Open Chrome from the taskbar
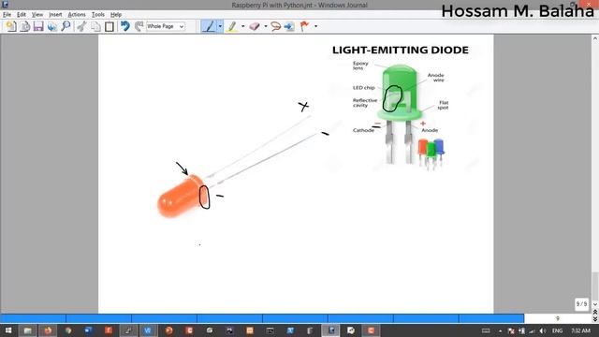The width and height of the screenshot is (599, 337). click(x=68, y=330)
